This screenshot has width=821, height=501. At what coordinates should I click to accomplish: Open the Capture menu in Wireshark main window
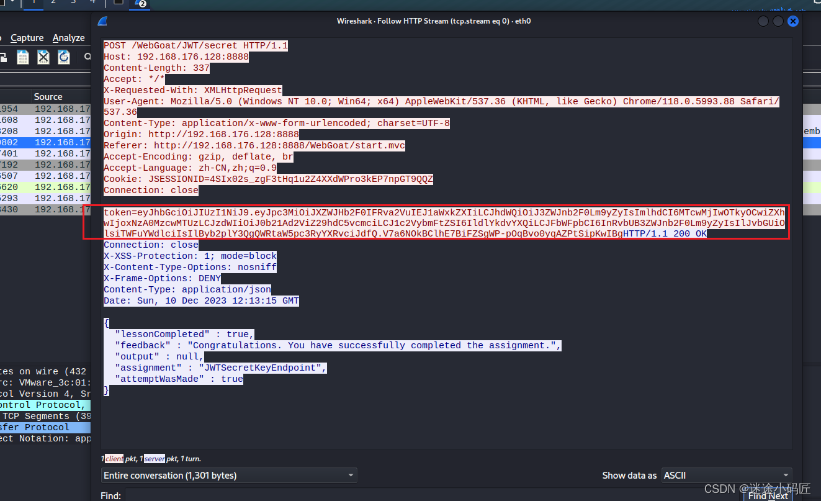(27, 38)
